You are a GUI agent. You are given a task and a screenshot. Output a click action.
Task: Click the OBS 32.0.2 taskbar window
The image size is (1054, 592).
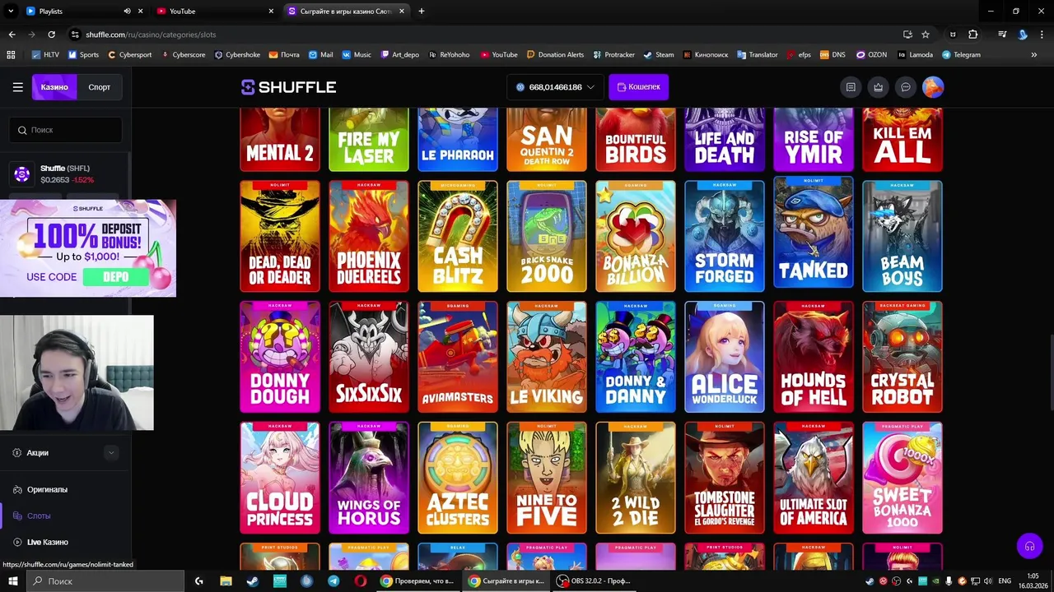595,580
